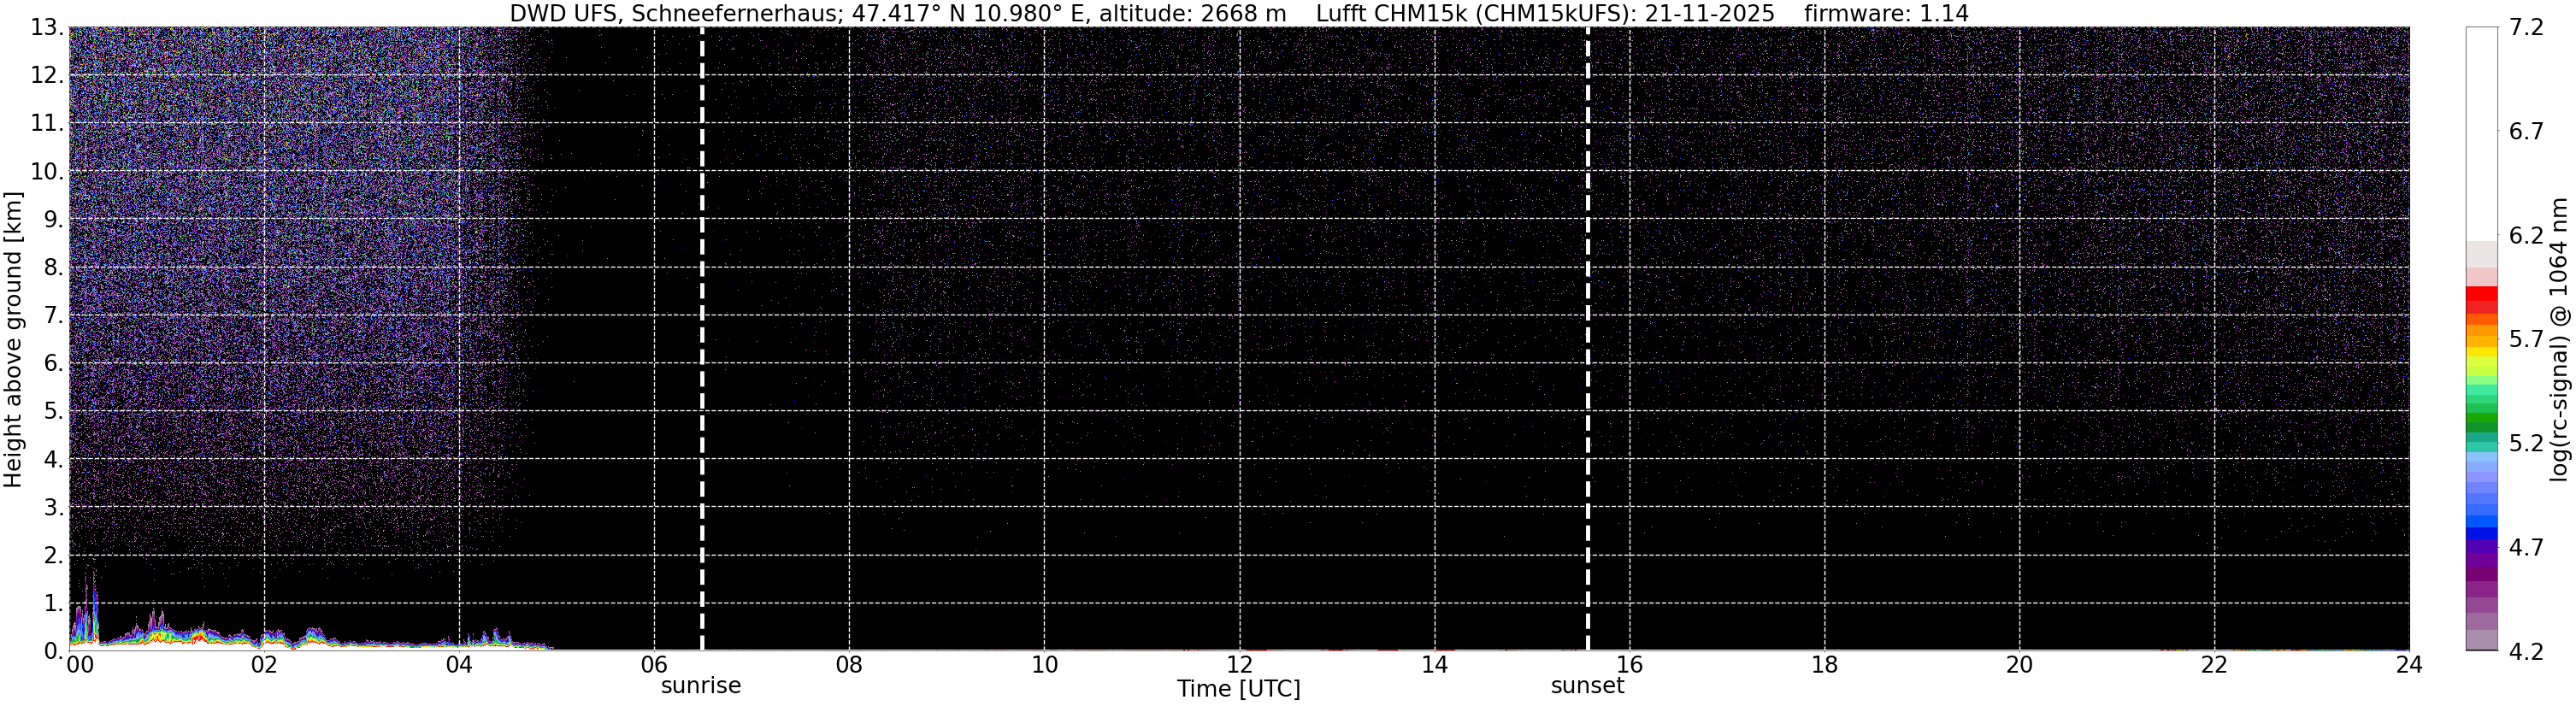The image size is (2576, 706).
Task: Click y-axis tick label 1.
Action: (x=54, y=604)
